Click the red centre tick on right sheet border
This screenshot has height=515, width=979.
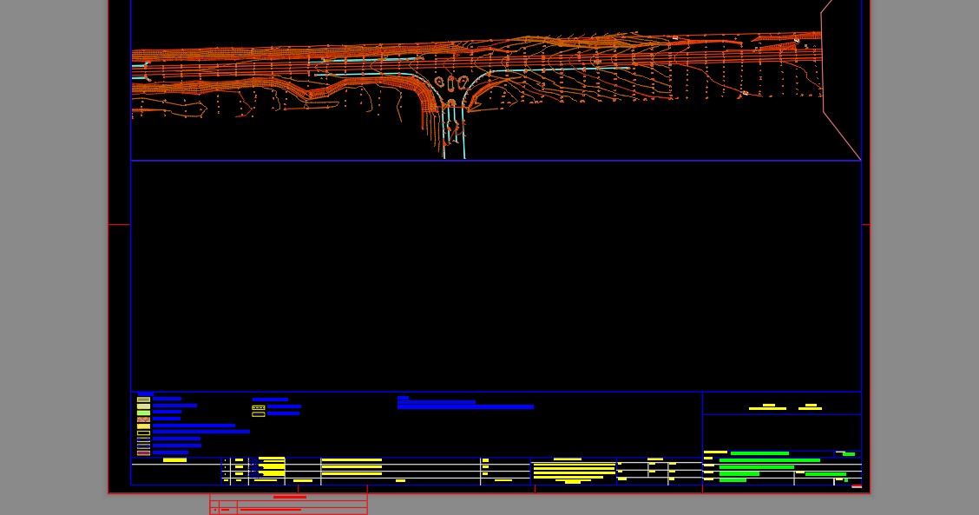865,225
